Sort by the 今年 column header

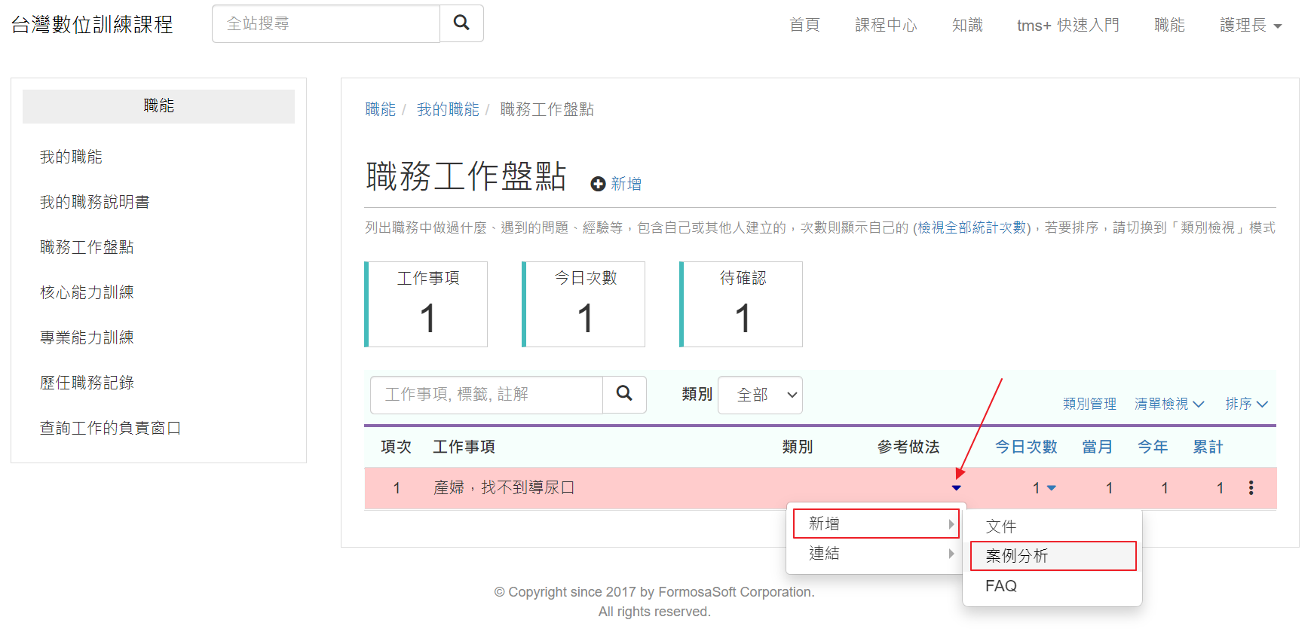(x=1153, y=447)
